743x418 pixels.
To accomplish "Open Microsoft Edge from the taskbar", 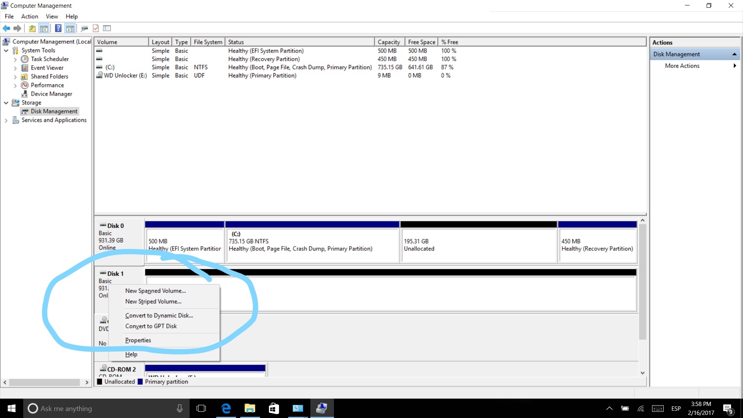I will pos(226,408).
